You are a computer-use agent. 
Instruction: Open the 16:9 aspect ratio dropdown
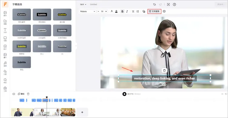tap(83, 5)
